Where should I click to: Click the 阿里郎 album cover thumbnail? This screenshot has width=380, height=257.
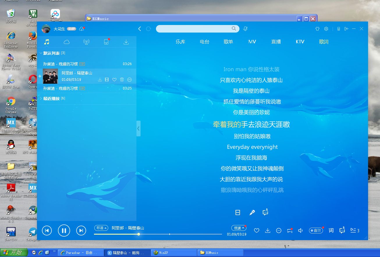[x=50, y=76]
